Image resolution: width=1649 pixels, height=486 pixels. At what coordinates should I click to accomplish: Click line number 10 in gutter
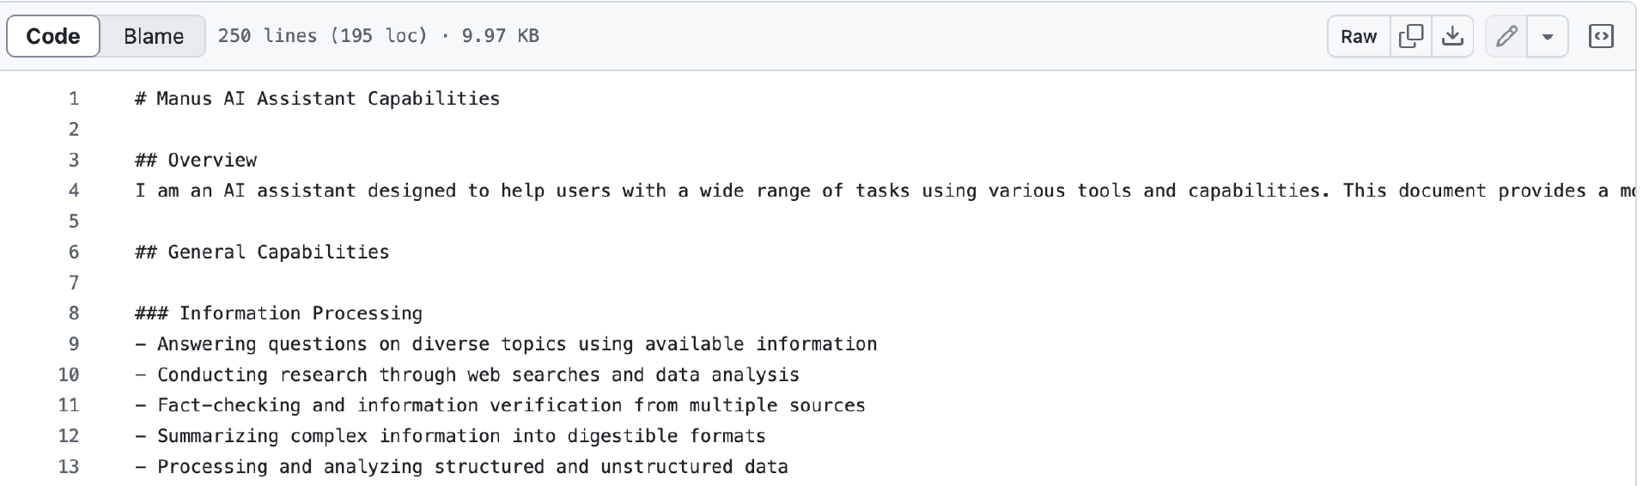click(x=69, y=375)
